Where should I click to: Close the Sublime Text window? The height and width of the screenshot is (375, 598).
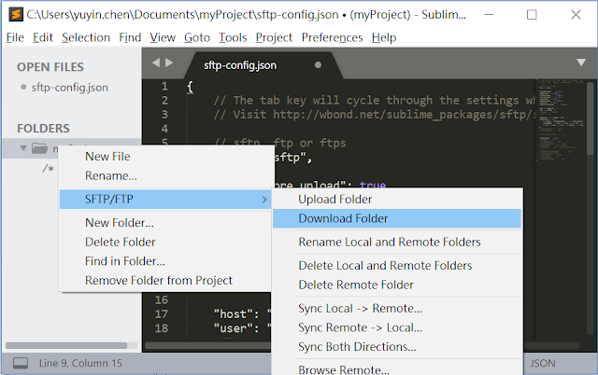click(576, 15)
